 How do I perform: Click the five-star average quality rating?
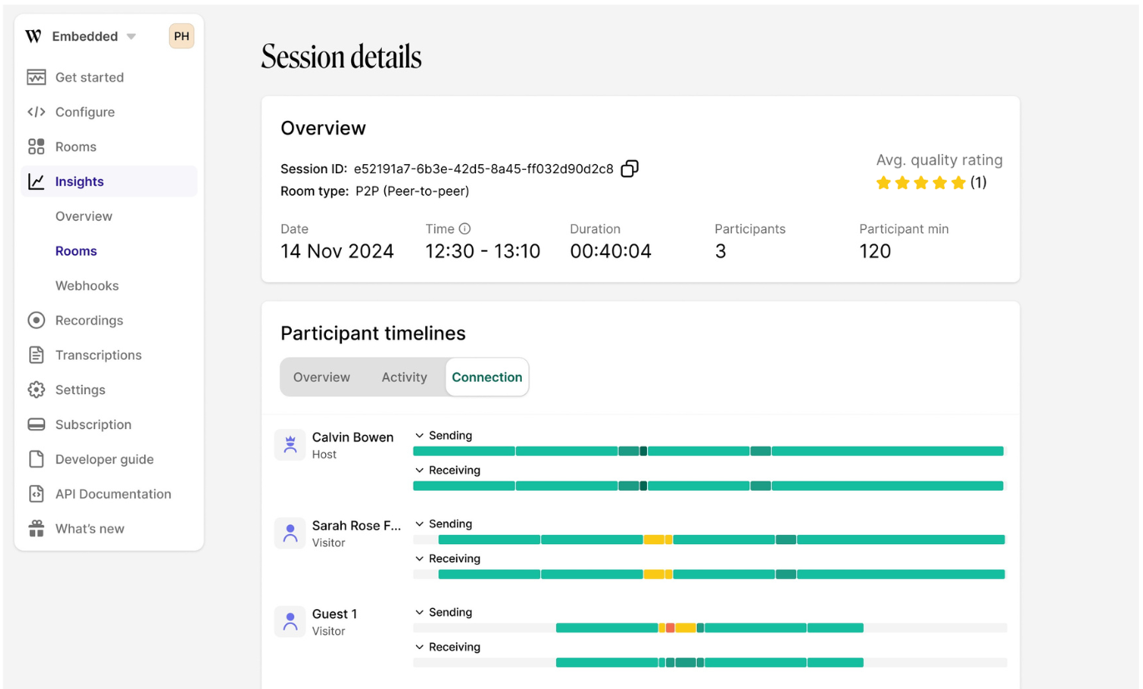click(920, 182)
